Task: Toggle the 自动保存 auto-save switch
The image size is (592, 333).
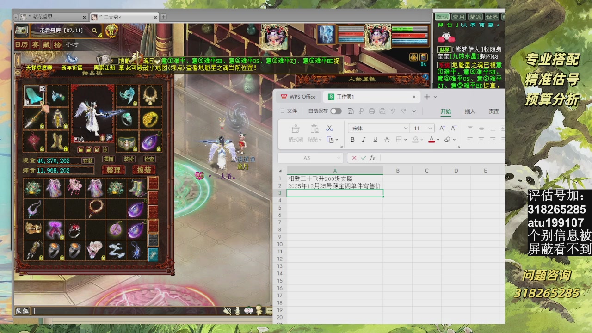Action: coord(336,111)
